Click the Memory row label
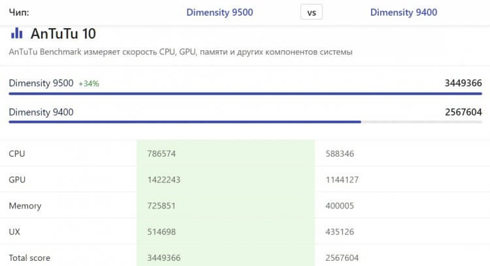 tap(25, 206)
